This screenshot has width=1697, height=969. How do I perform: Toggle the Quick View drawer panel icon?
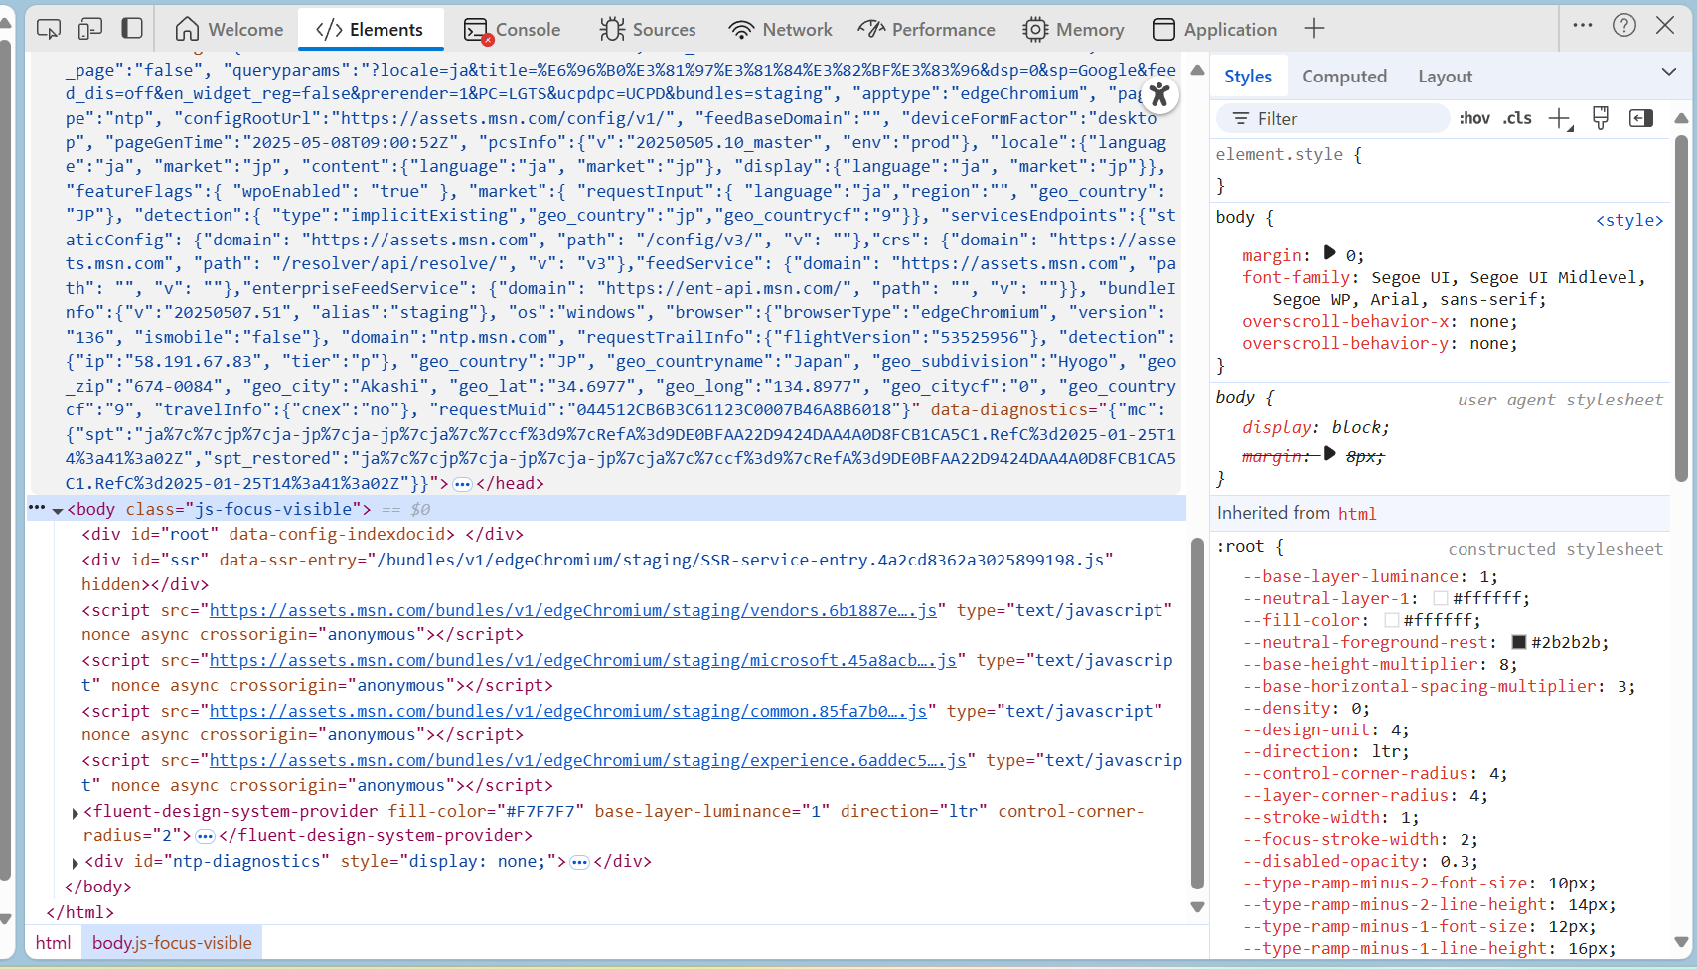132,29
